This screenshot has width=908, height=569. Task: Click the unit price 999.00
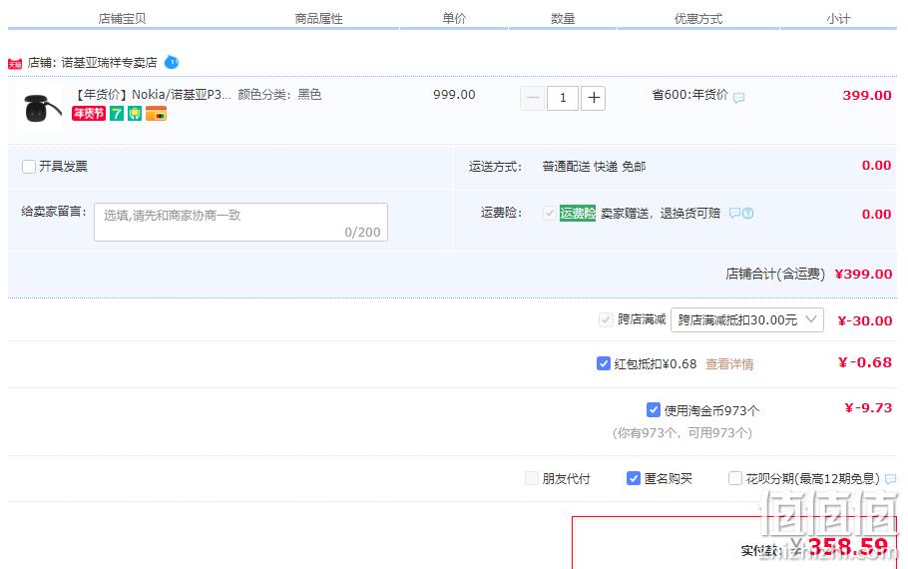coord(454,95)
